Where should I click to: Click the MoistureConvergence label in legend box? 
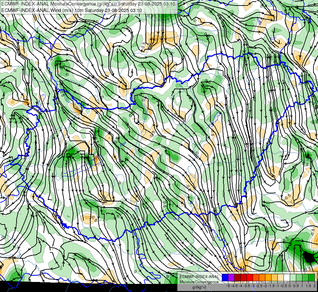(x=199, y=282)
